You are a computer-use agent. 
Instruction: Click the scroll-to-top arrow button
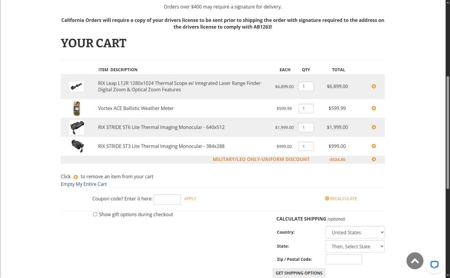[415, 261]
